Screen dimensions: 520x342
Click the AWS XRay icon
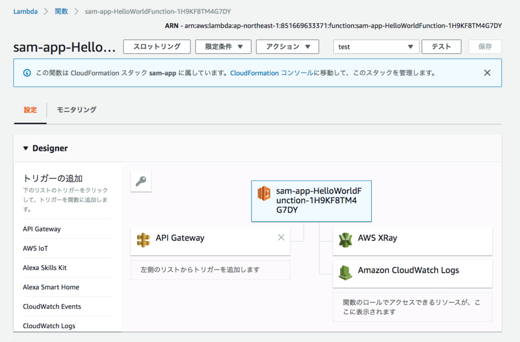345,240
